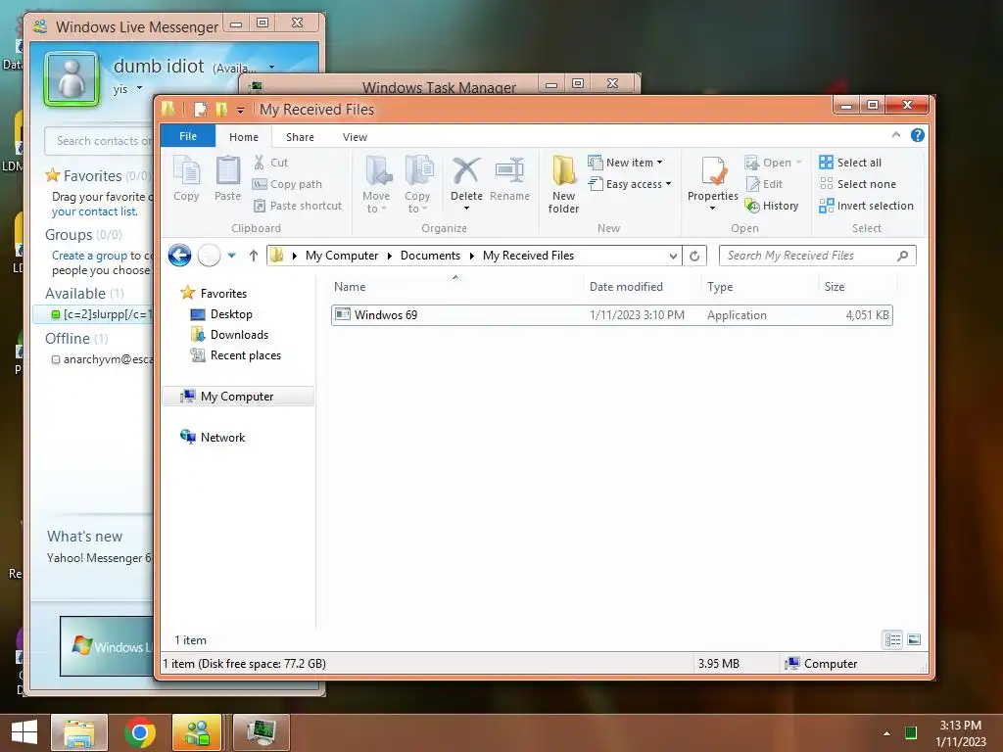Switch to the Share tab
Screen dimensions: 1003x752
coord(300,137)
